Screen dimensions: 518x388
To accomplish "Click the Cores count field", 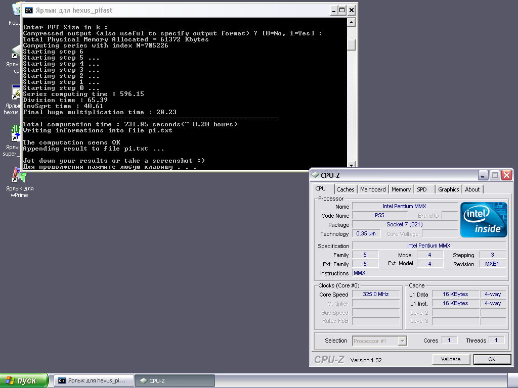I will (449, 340).
